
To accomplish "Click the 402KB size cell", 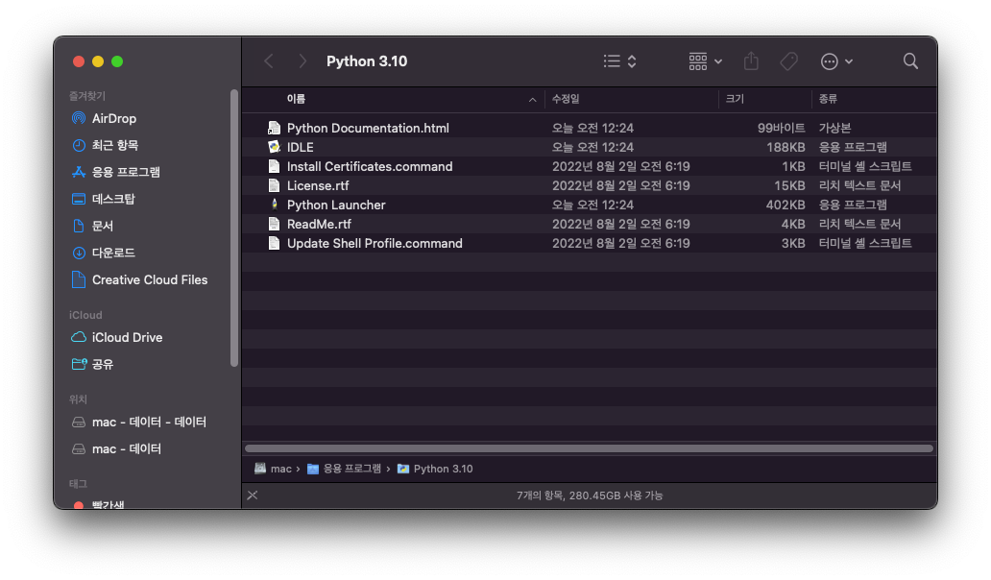I will pyautogui.click(x=786, y=205).
